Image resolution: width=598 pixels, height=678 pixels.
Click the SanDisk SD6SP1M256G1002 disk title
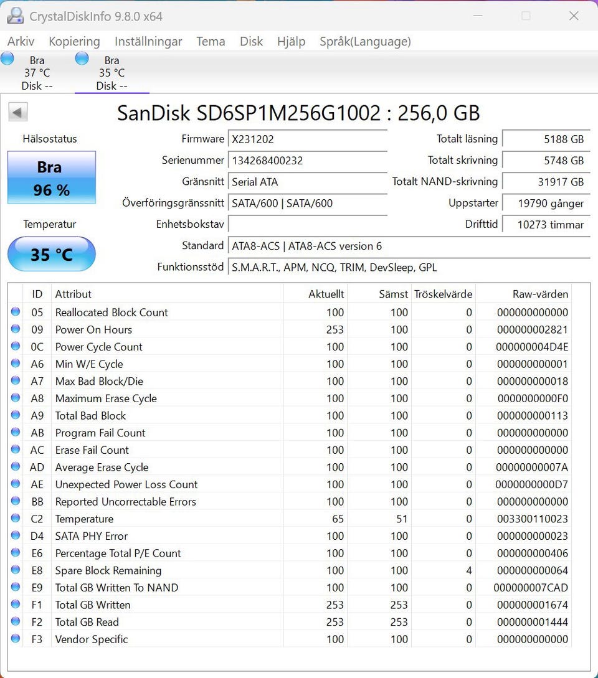[x=298, y=113]
